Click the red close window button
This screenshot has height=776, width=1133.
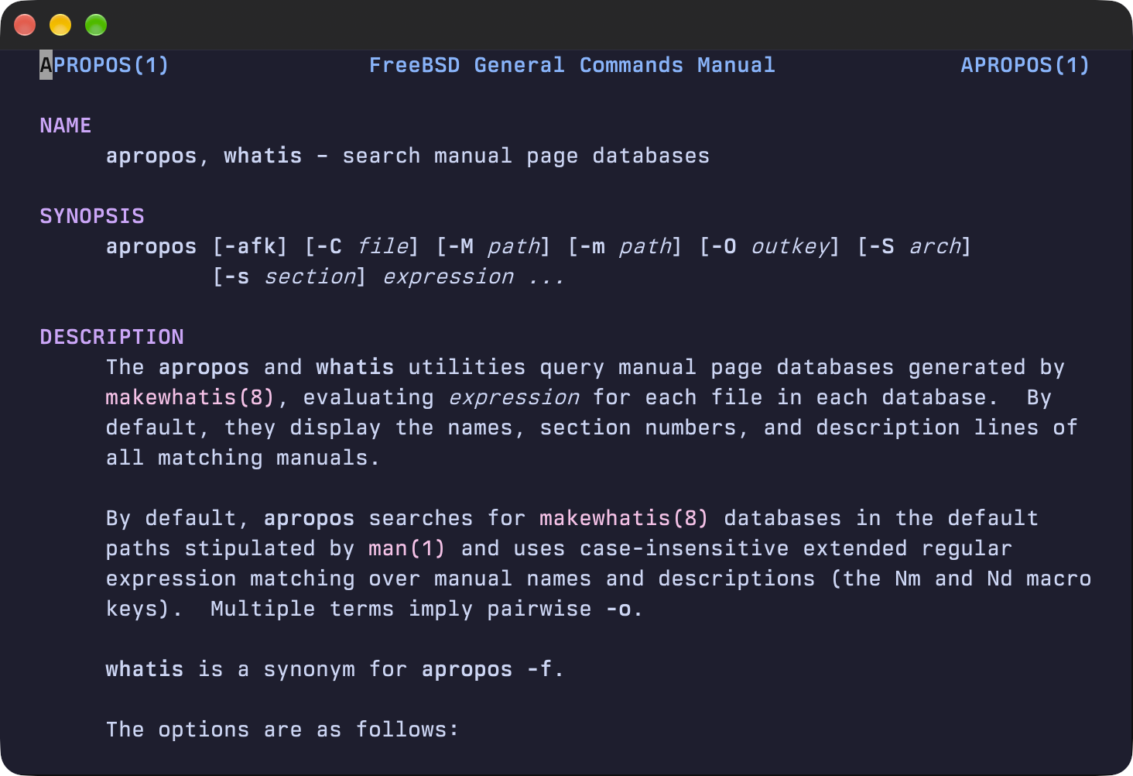point(25,25)
